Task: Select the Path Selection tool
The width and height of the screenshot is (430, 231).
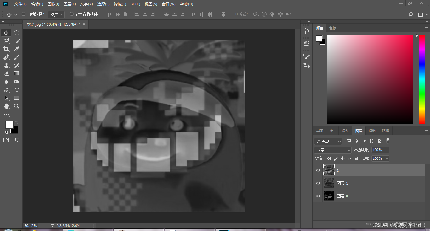Action: 6,98
